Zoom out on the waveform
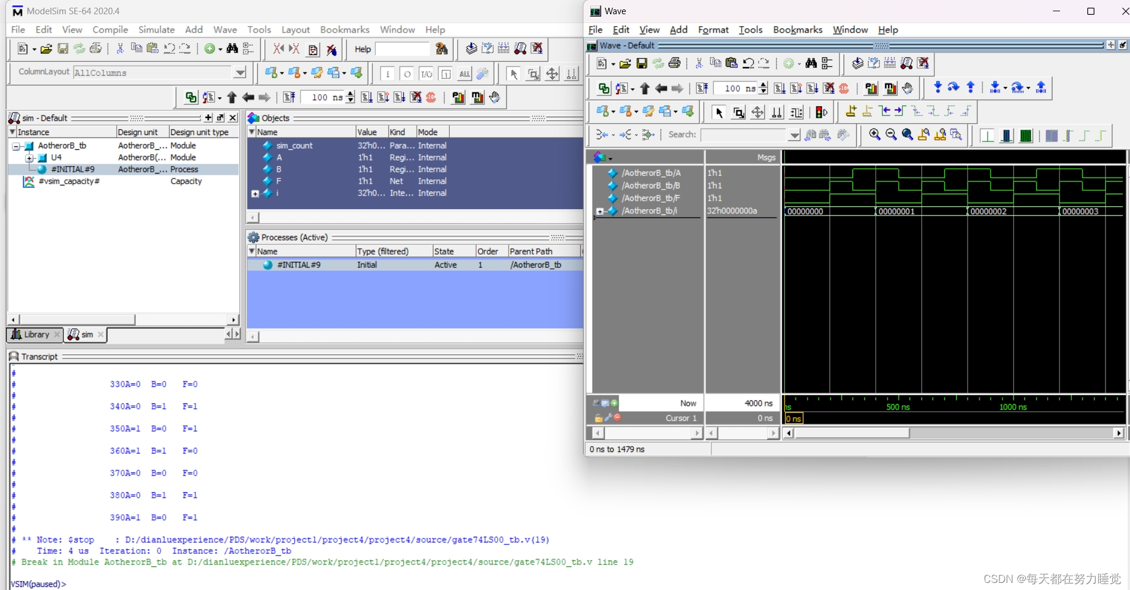The image size is (1130, 590). [x=890, y=135]
